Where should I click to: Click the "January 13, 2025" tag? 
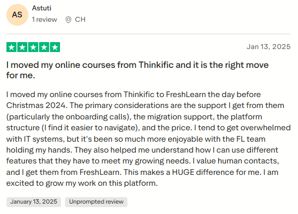point(35,202)
